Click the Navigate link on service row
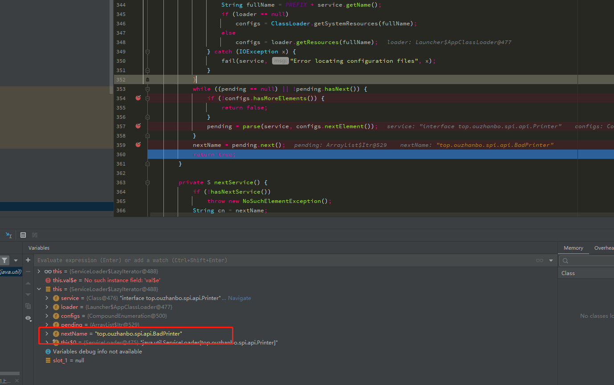The width and height of the screenshot is (614, 385). click(x=240, y=298)
